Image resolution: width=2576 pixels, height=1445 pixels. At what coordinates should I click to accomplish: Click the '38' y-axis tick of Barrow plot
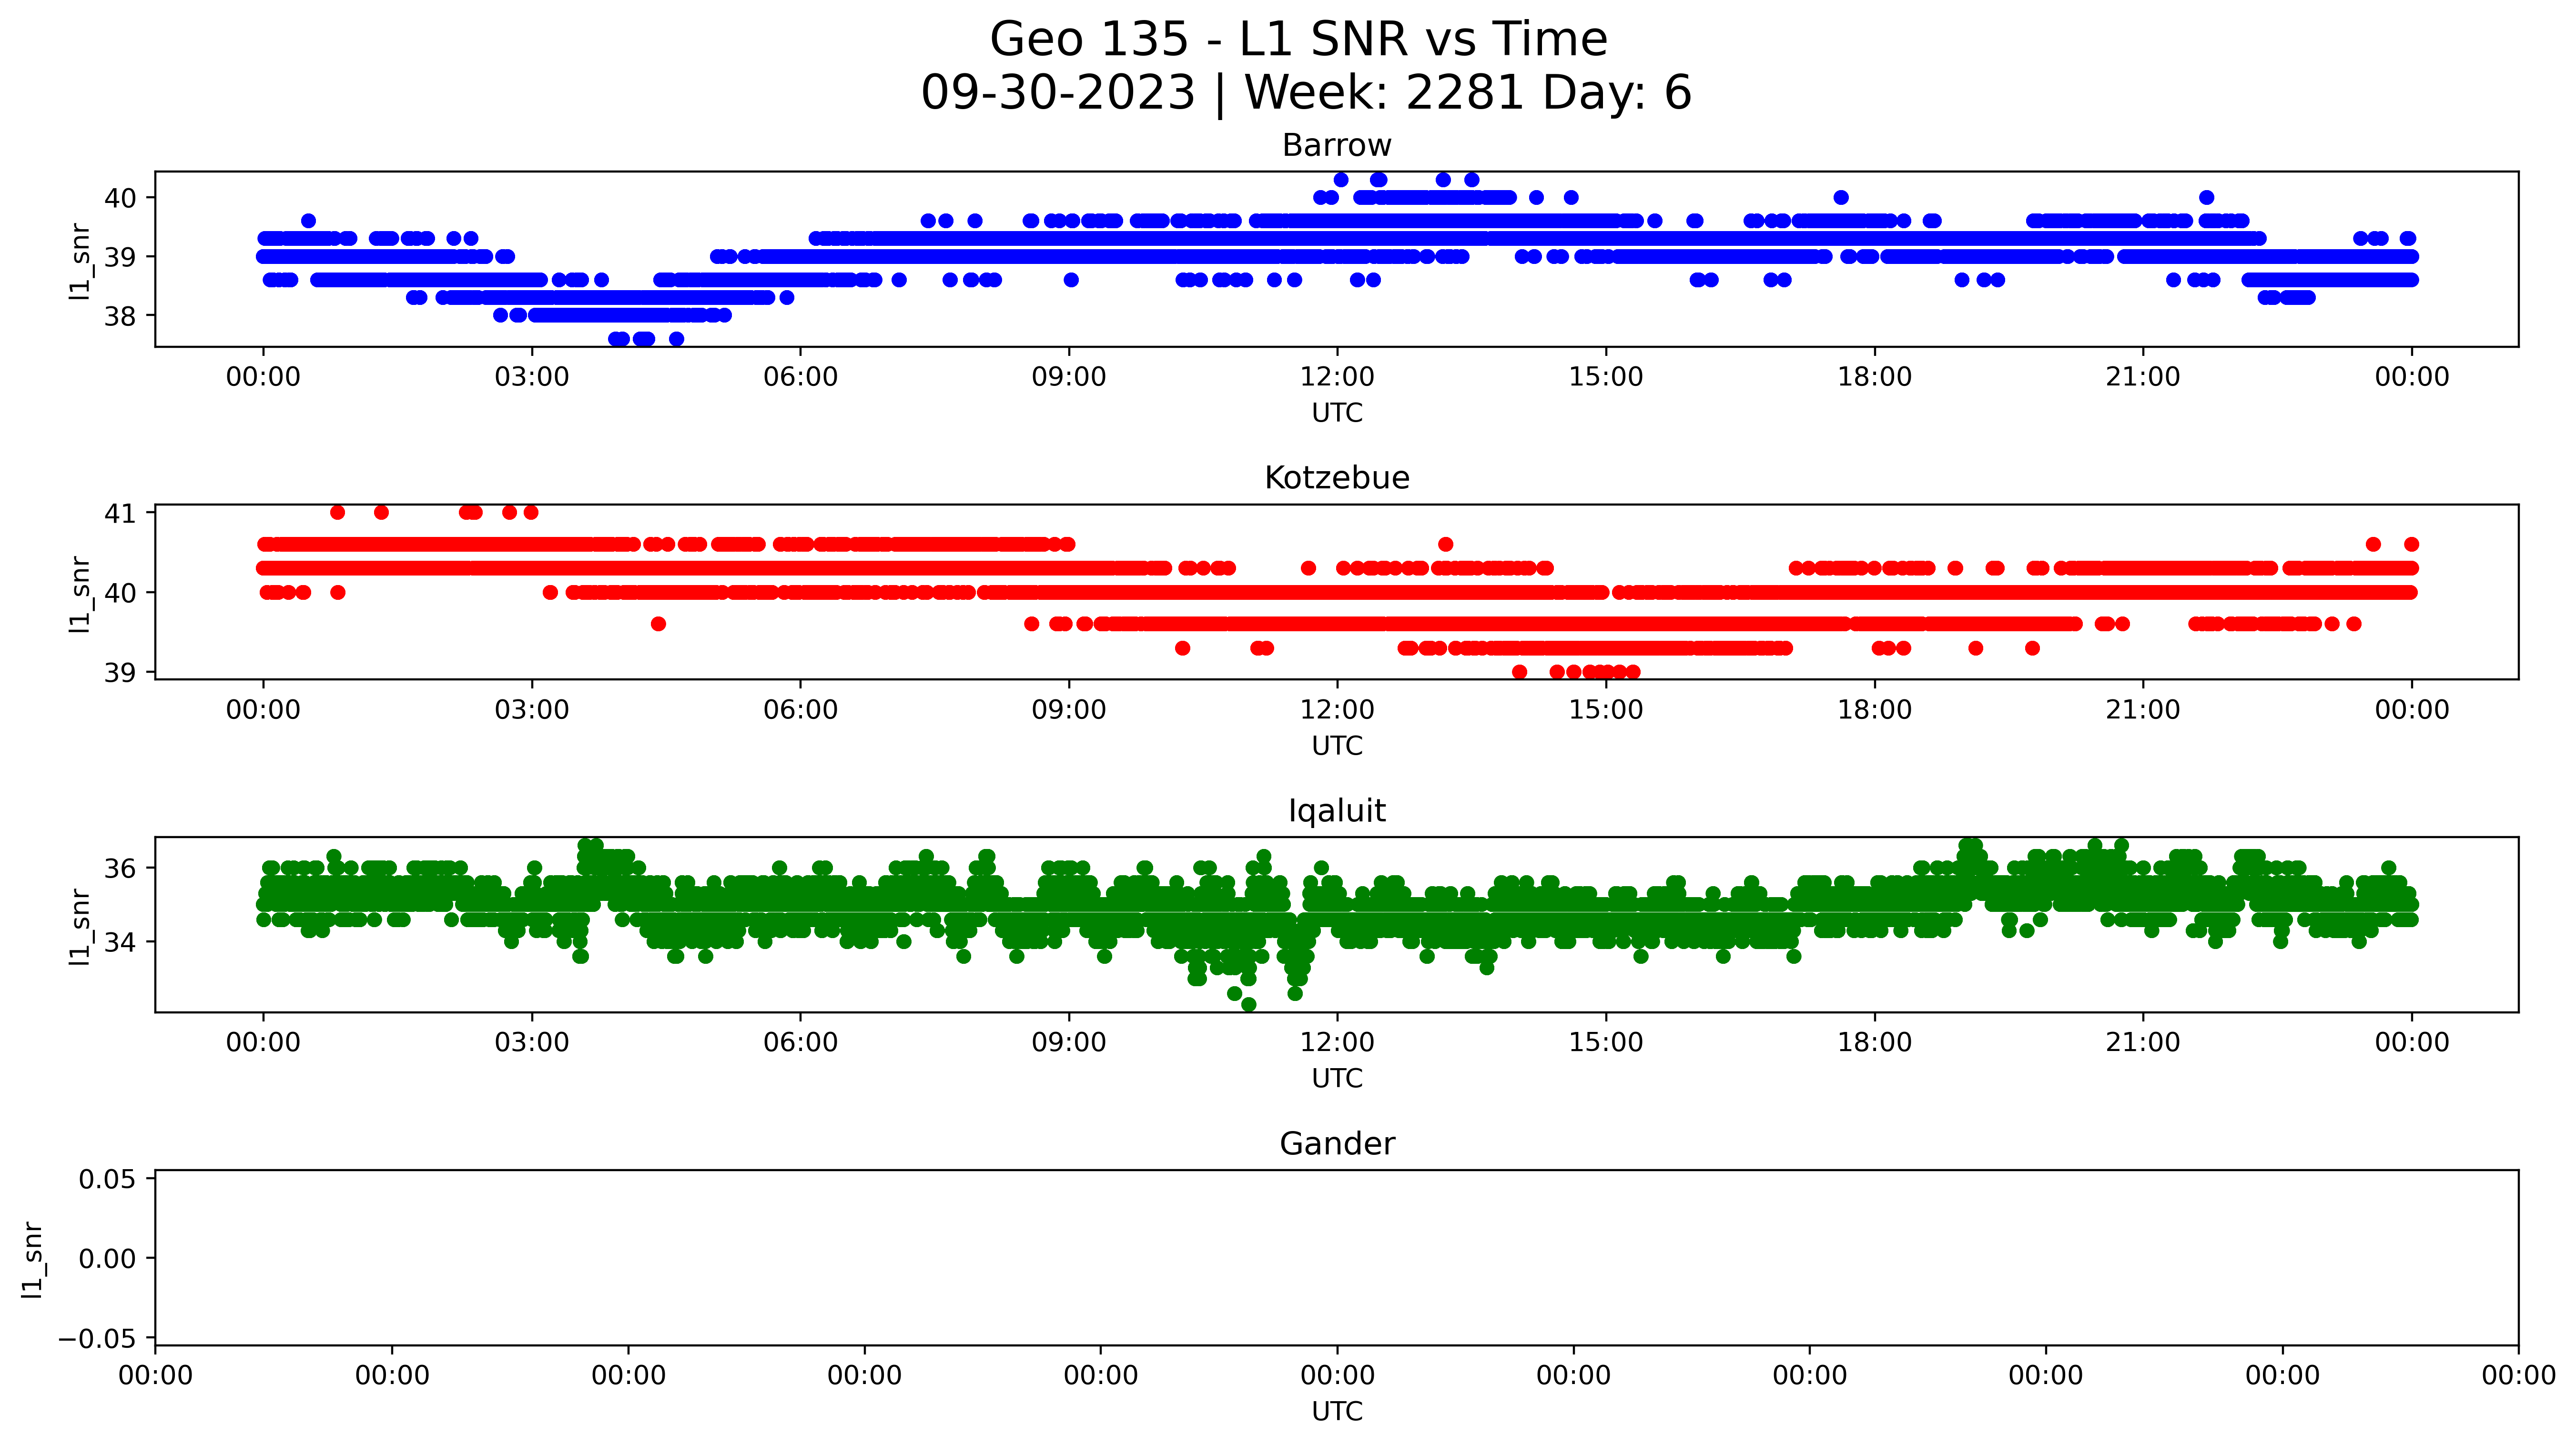[x=121, y=316]
